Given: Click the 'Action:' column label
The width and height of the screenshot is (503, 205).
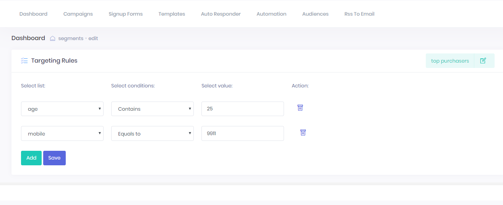Looking at the screenshot, I should click(300, 86).
